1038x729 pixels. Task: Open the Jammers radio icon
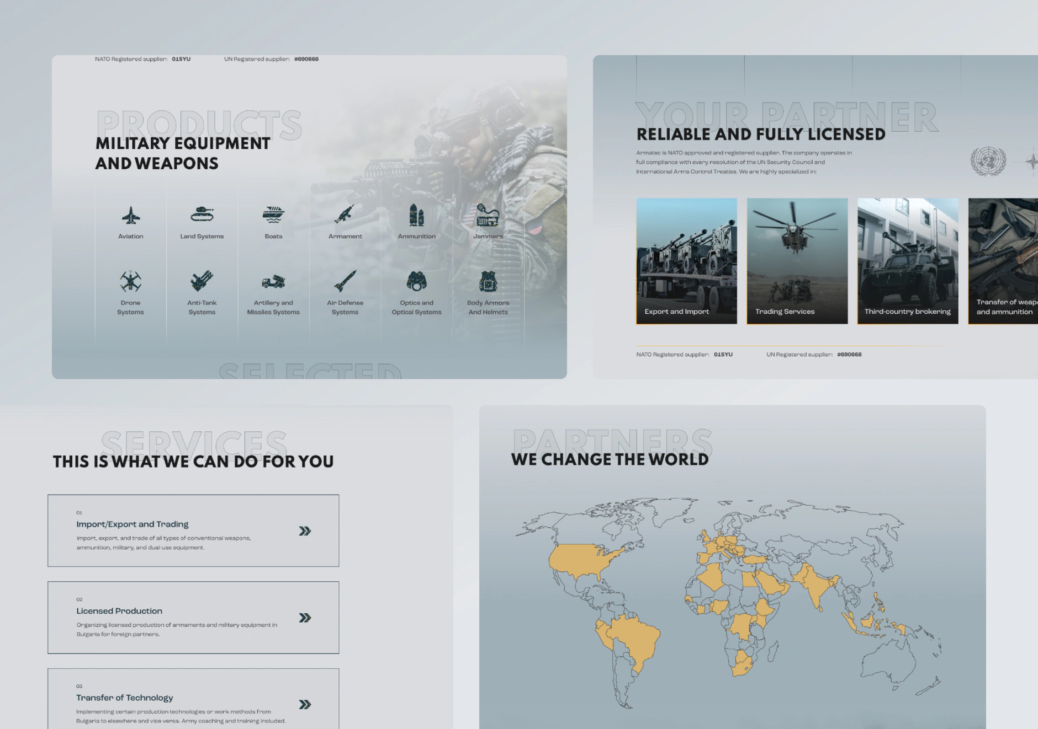(488, 215)
